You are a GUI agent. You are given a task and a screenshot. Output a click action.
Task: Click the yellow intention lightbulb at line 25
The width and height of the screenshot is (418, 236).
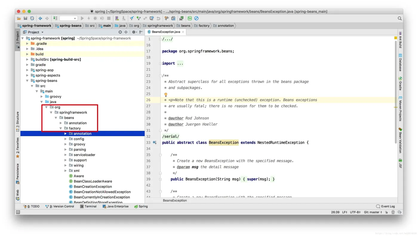(166, 94)
